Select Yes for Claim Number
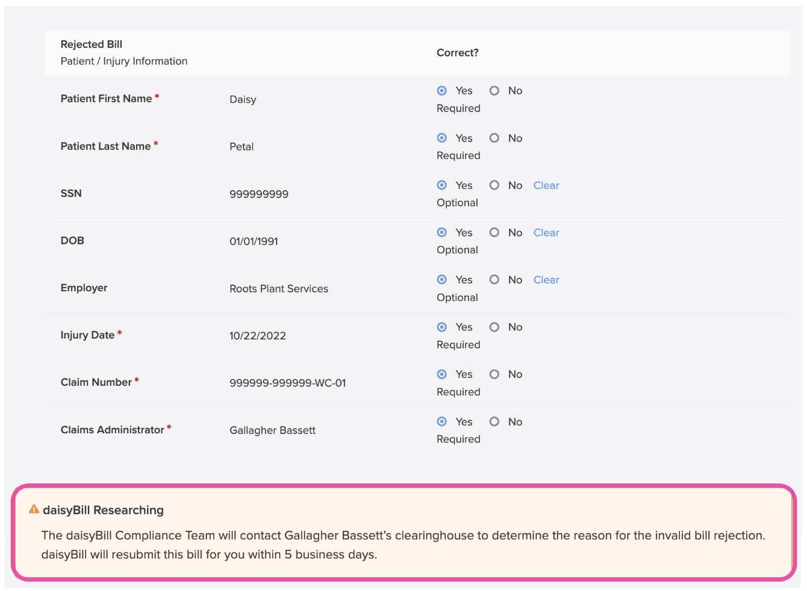Image resolution: width=807 pixels, height=591 pixels. [x=442, y=374]
